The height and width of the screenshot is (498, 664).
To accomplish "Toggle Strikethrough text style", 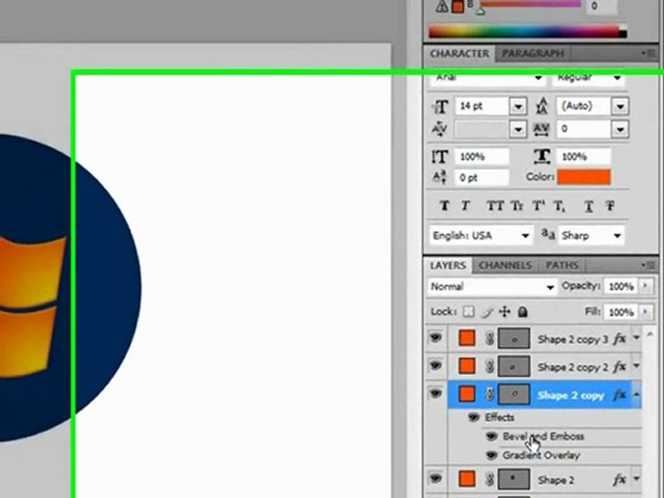I will 610,206.
